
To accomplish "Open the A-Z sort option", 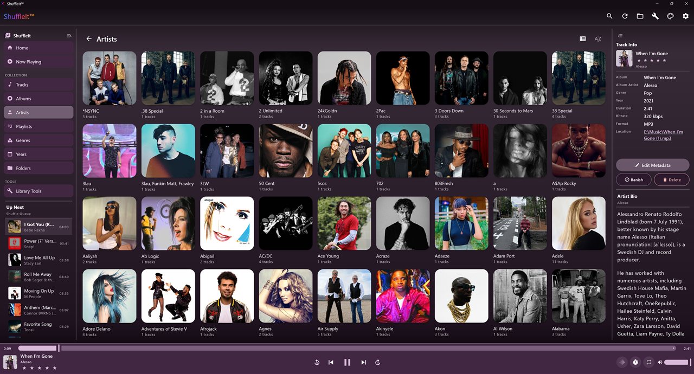I will [x=597, y=39].
